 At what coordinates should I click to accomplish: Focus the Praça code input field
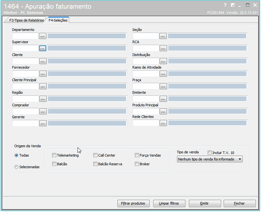click(x=146, y=86)
